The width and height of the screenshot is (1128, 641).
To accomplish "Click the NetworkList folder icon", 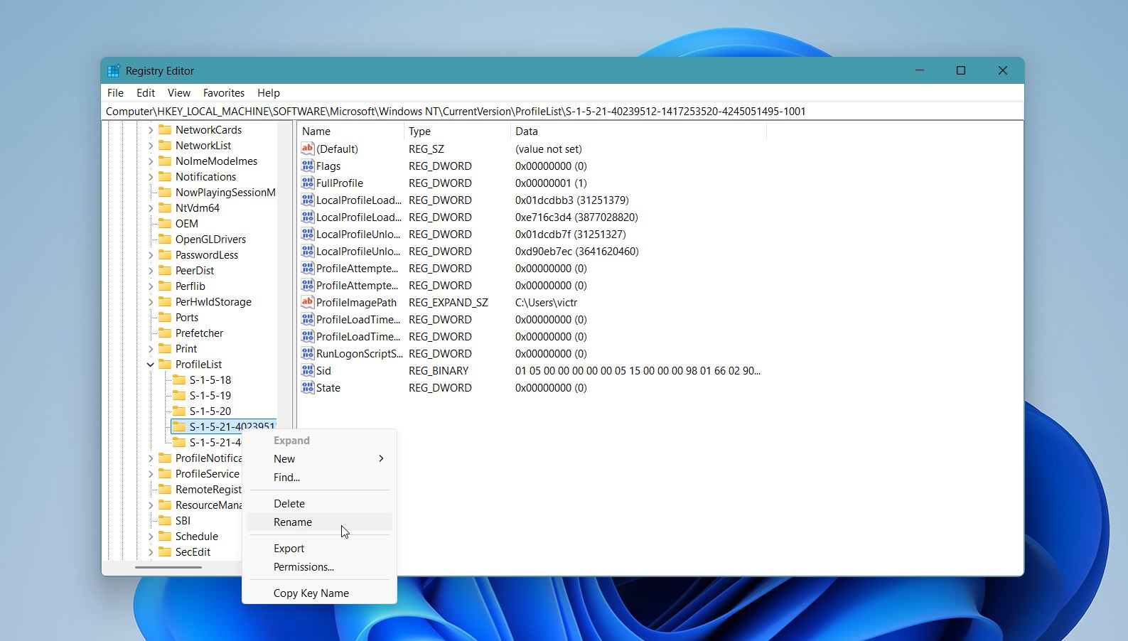I will point(165,145).
